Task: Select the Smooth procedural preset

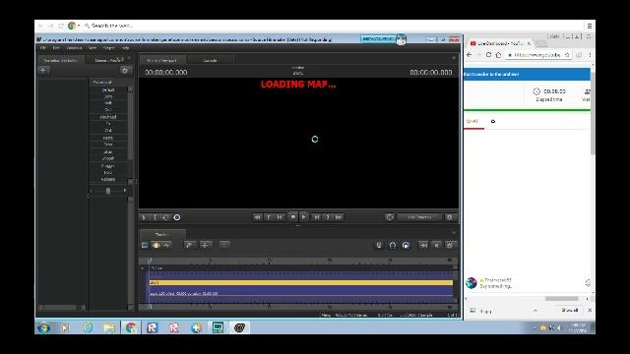Action: [108, 158]
